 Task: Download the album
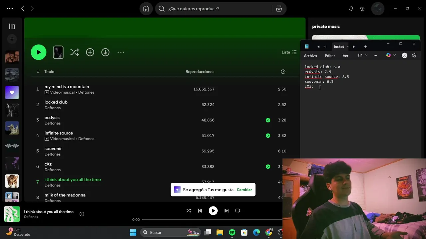[106, 52]
